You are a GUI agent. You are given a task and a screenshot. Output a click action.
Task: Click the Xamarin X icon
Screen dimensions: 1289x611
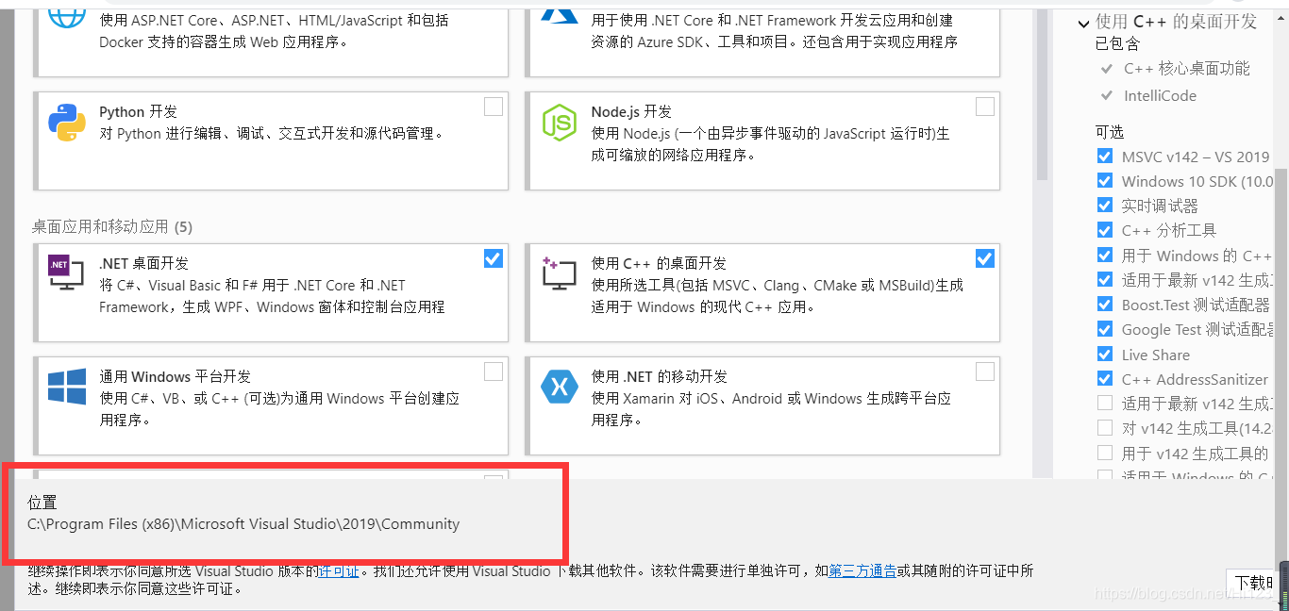[559, 387]
